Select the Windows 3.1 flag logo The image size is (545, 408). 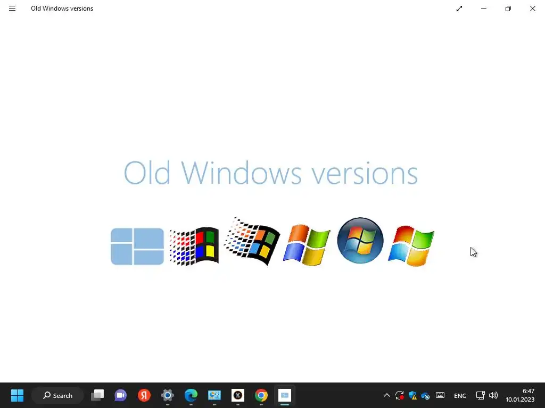194,246
